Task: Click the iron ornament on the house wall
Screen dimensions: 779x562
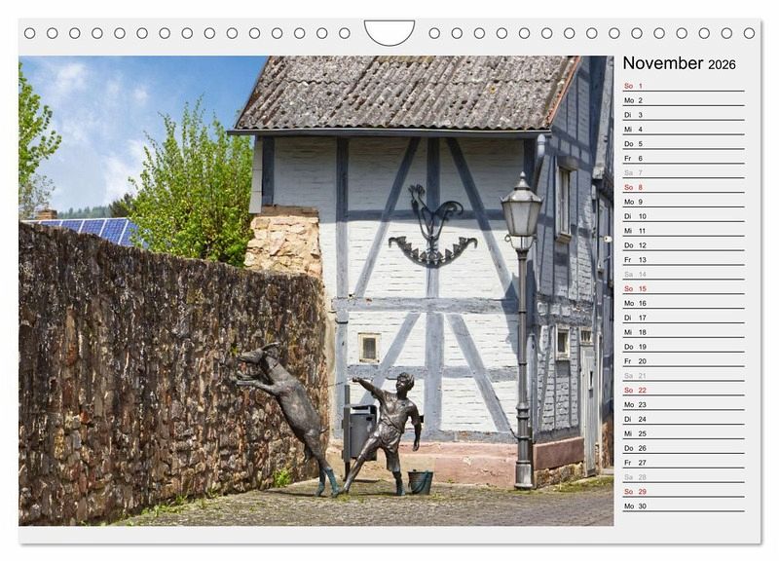Action: pyautogui.click(x=431, y=229)
